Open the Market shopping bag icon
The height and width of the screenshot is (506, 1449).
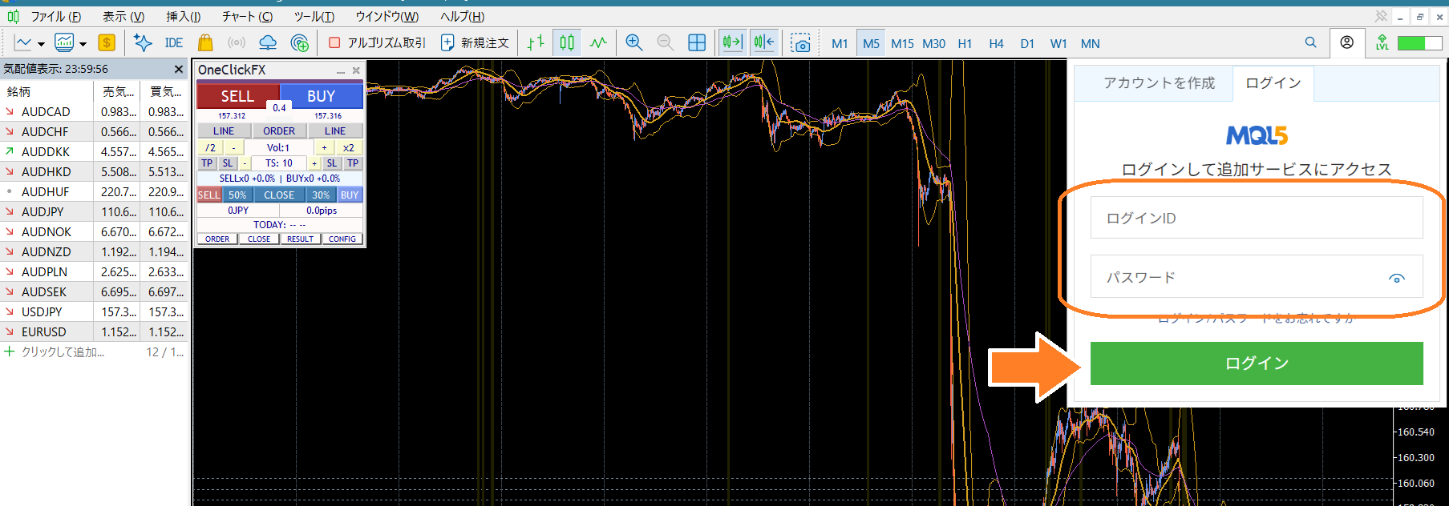[x=205, y=43]
